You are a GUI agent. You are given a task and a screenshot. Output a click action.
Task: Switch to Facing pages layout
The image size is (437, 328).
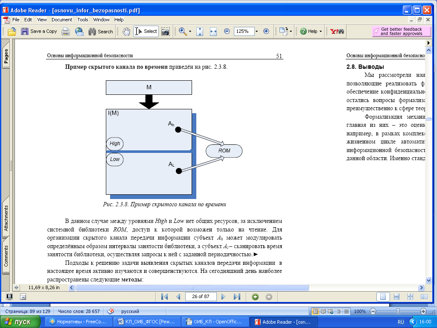pyautogui.click(x=424, y=297)
